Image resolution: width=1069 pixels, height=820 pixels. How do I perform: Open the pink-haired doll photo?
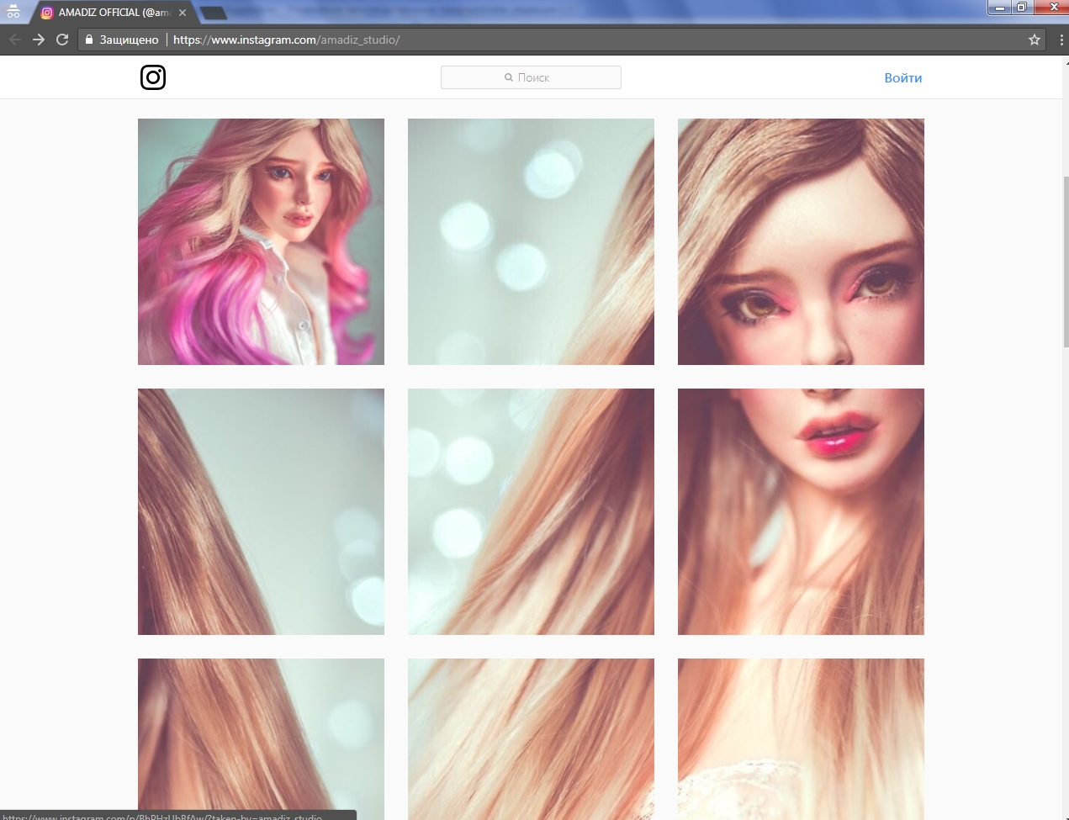point(261,241)
